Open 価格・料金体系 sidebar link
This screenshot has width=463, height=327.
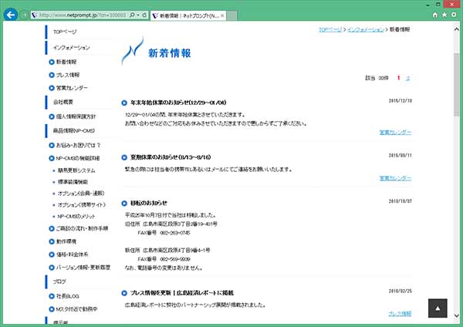[72, 254]
